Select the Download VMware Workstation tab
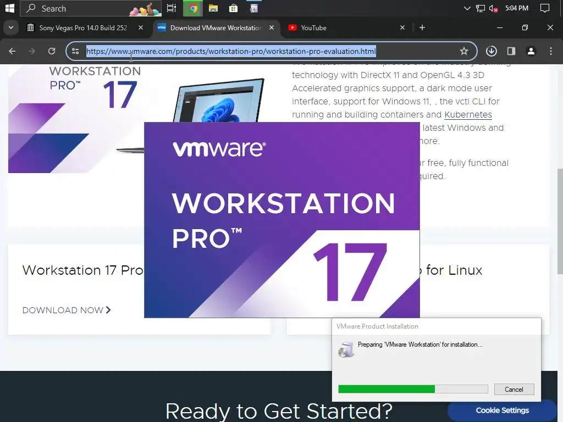Image resolution: width=563 pixels, height=422 pixels. pyautogui.click(x=216, y=27)
